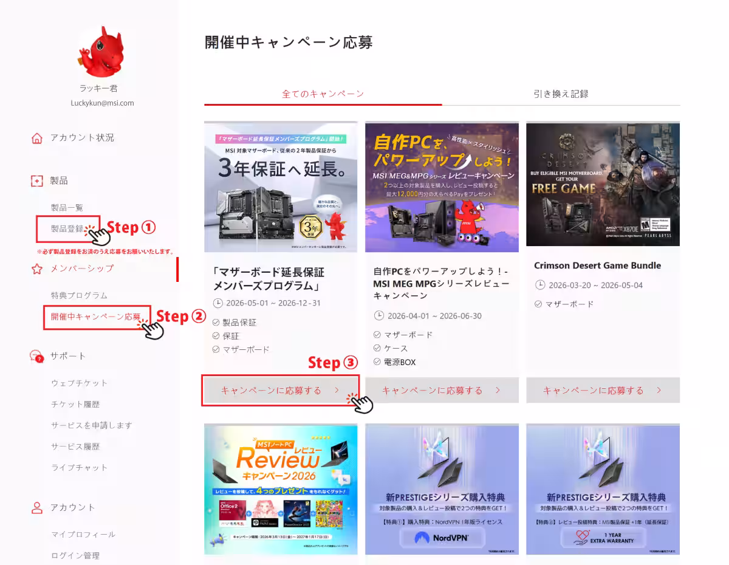Viewport: 729px width, 565px height.
Task: Open the MSIノートPC Review campaign banner
Action: tap(281, 490)
